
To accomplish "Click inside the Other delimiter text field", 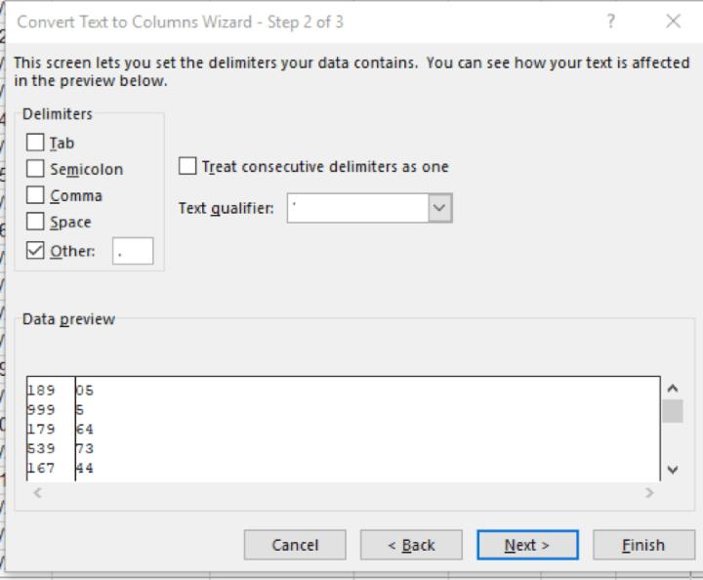I will (133, 251).
